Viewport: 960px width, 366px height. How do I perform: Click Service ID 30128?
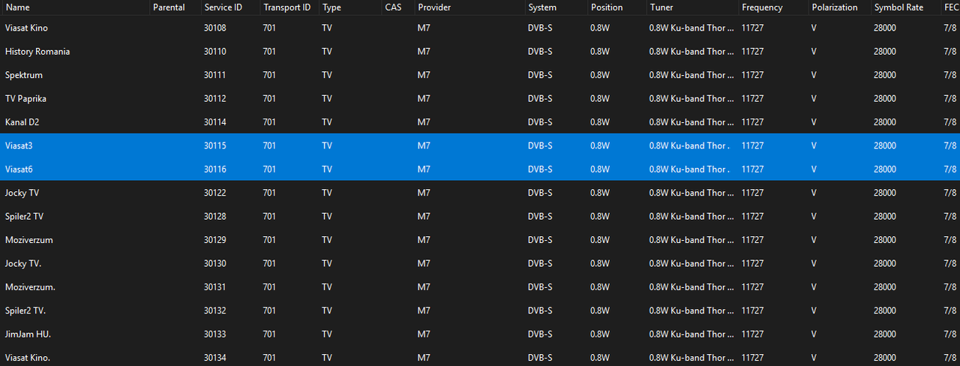pos(214,216)
